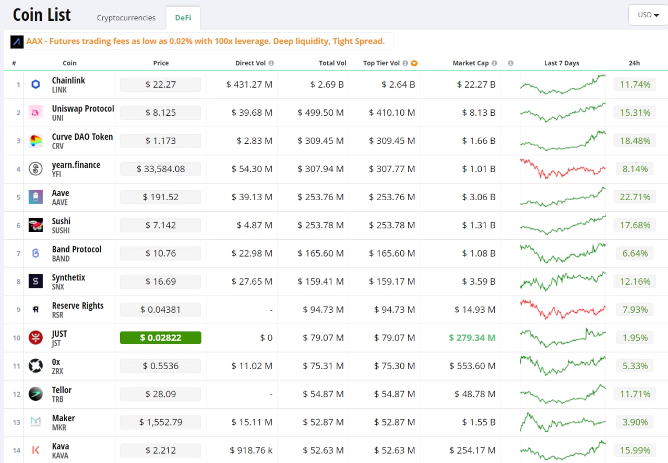This screenshot has width=668, height=463.
Task: Sort by the 24h column header
Action: [634, 63]
